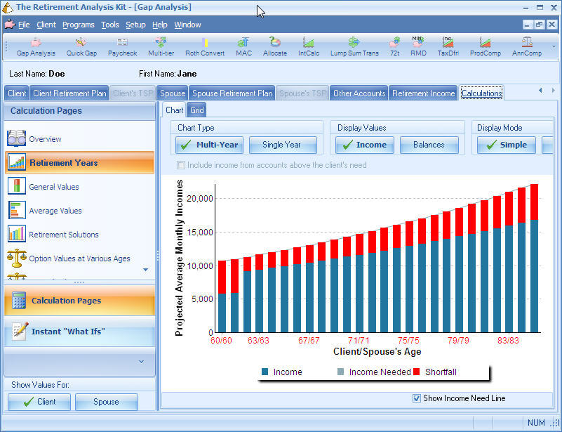Enable income from accounts above client's need

tap(181, 165)
